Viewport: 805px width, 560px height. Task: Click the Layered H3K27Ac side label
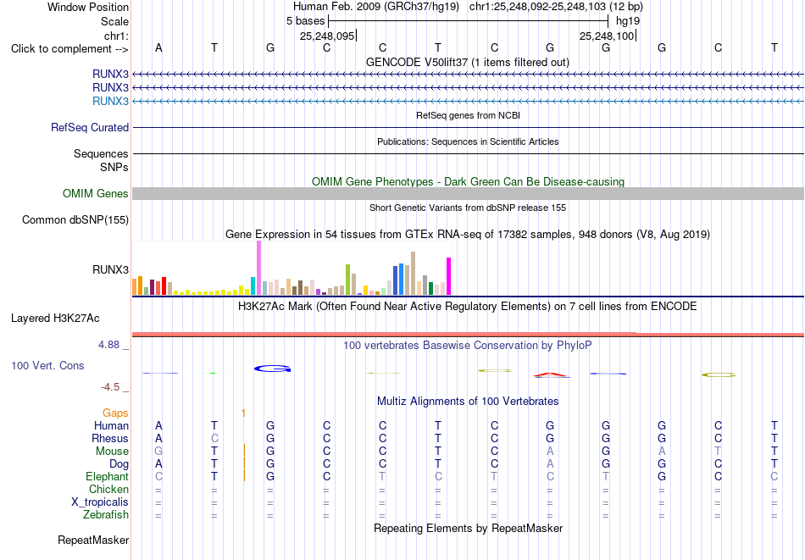(55, 319)
